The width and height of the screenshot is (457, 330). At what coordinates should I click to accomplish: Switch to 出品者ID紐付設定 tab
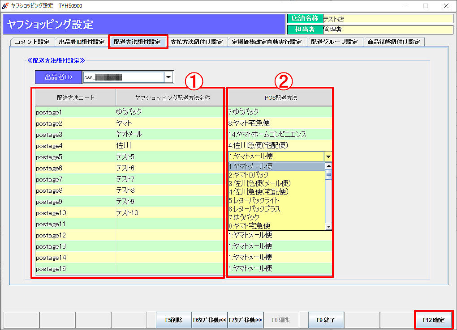coord(82,42)
